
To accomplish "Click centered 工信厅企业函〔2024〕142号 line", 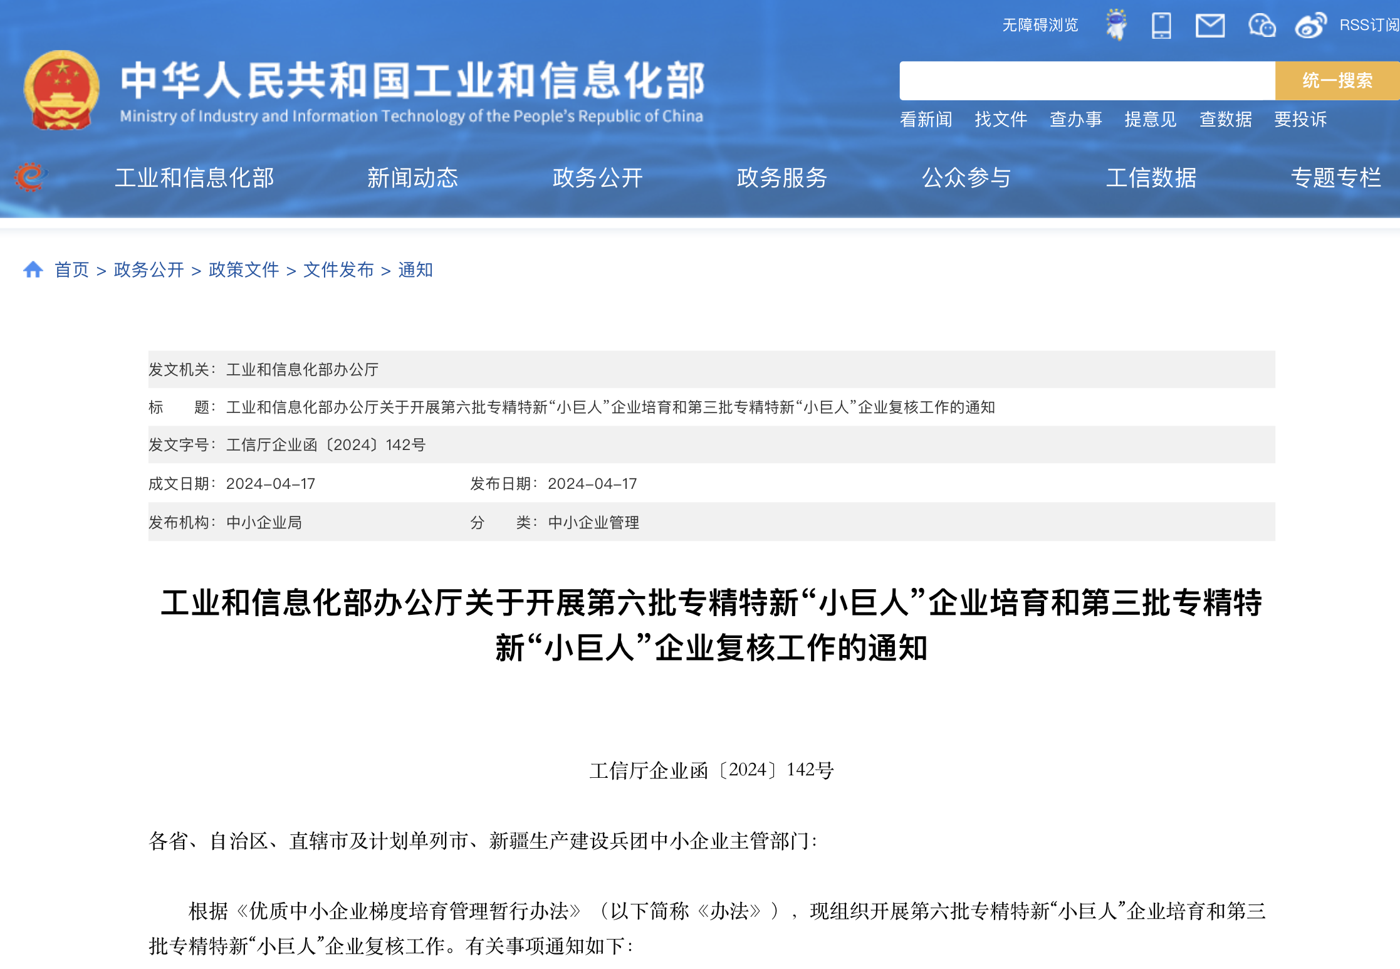I will pyautogui.click(x=711, y=770).
